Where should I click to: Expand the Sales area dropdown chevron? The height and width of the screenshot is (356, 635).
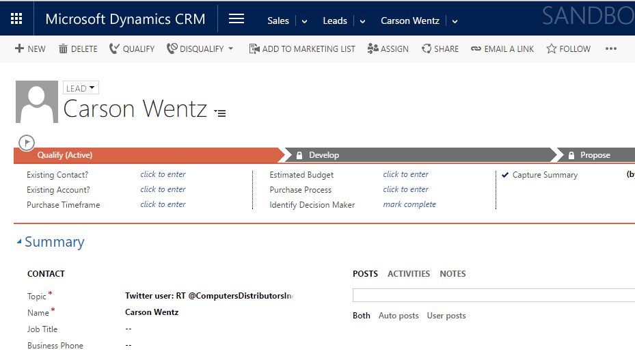305,21
